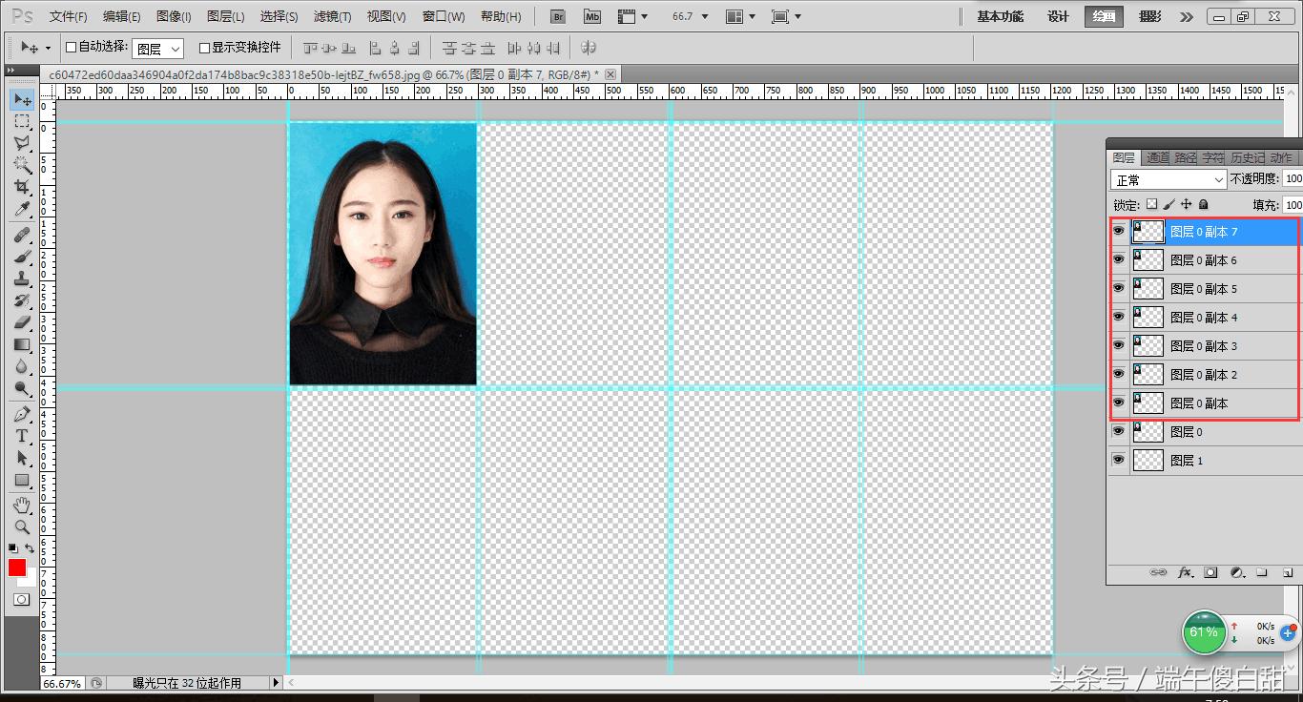
Task: Open the 正常 blend mode dropdown
Action: (1169, 179)
